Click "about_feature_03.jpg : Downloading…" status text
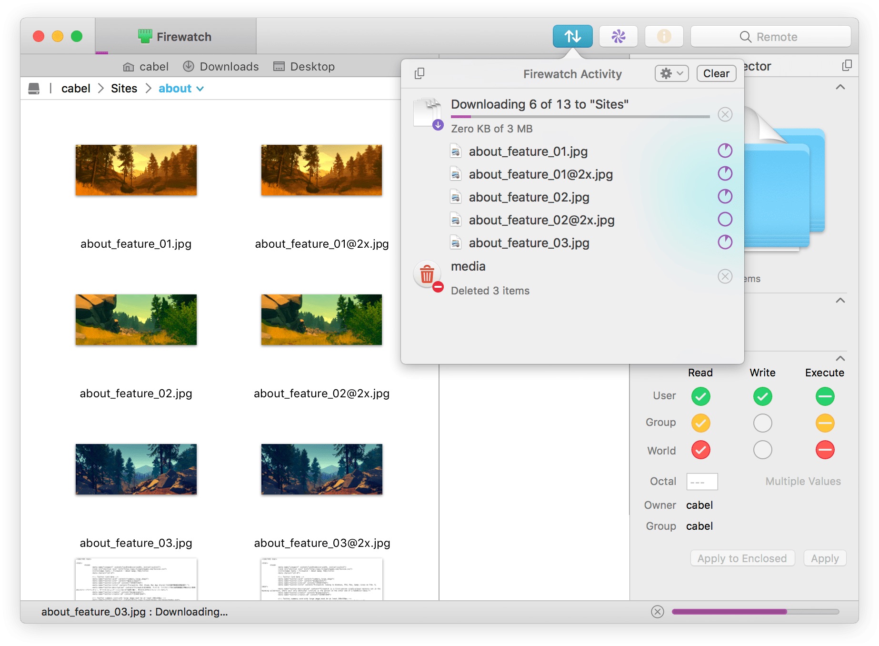This screenshot has width=879, height=646. pyautogui.click(x=134, y=612)
